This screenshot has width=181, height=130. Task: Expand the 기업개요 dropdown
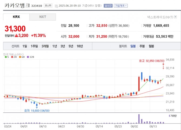coord(121,6)
